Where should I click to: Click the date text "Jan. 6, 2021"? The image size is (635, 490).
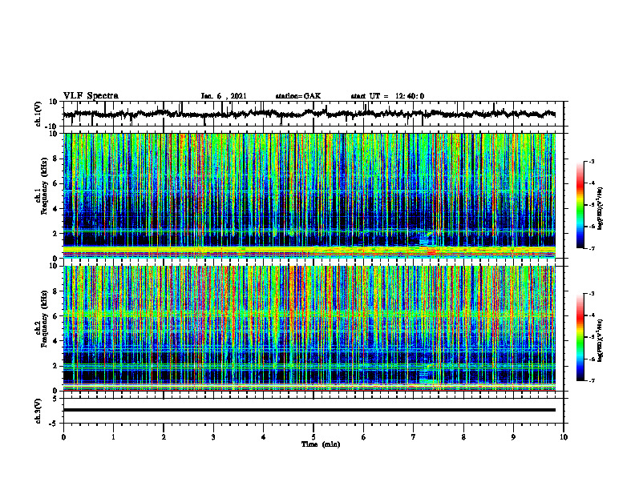(x=224, y=96)
